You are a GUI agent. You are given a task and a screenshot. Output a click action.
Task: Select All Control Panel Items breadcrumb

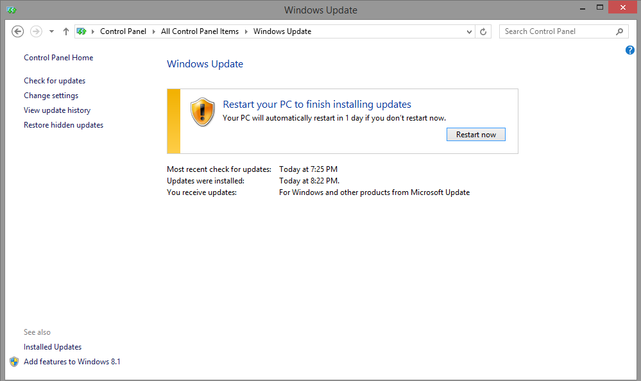point(200,31)
